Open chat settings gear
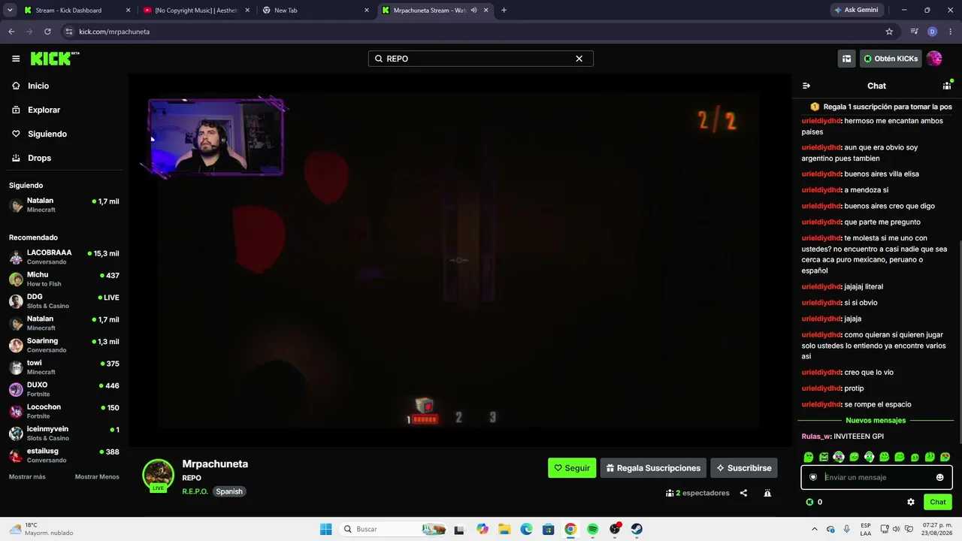962x541 pixels. coord(911,502)
